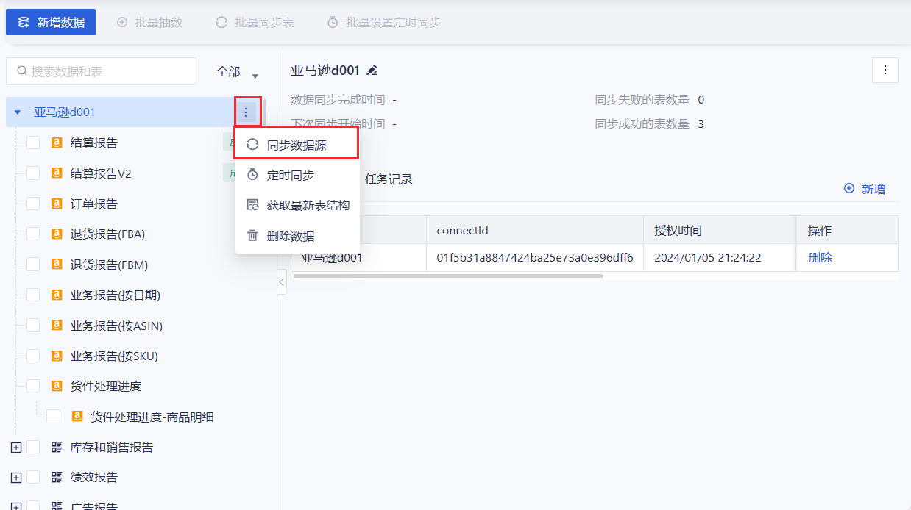Click the grid icon beside 绩效报告

click(x=57, y=477)
